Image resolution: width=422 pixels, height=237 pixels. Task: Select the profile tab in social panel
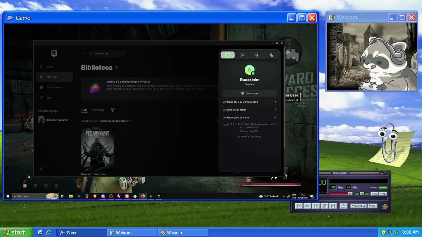tap(227, 55)
